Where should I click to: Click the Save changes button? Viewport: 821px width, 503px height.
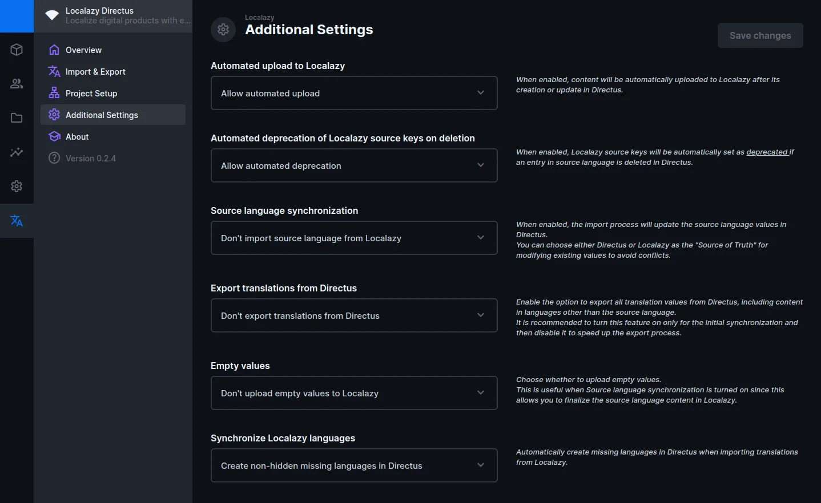(x=760, y=35)
